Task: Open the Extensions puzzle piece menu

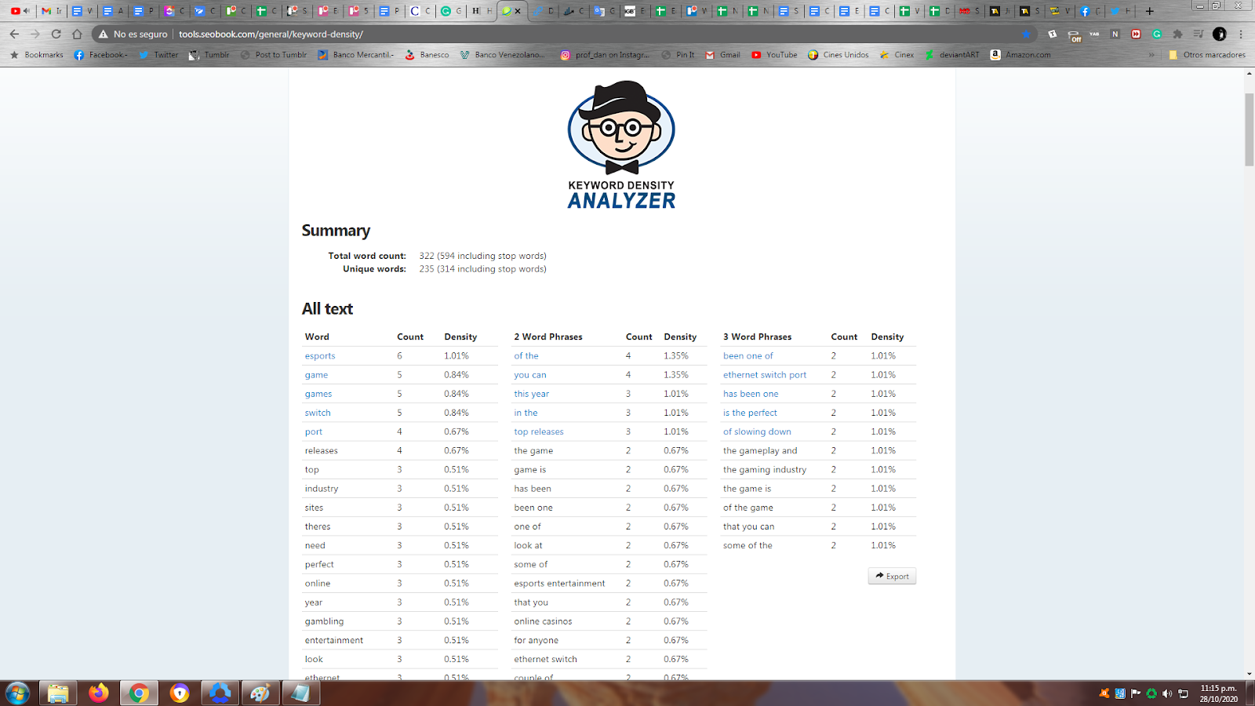Action: pos(1177,34)
